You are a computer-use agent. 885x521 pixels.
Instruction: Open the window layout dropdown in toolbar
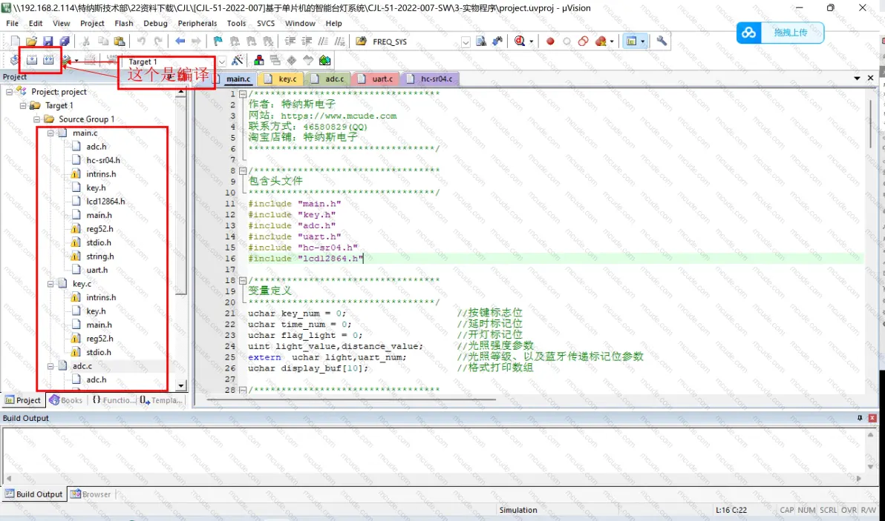pyautogui.click(x=642, y=41)
